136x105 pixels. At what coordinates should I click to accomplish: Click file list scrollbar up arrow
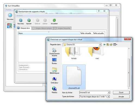[x=129, y=49]
